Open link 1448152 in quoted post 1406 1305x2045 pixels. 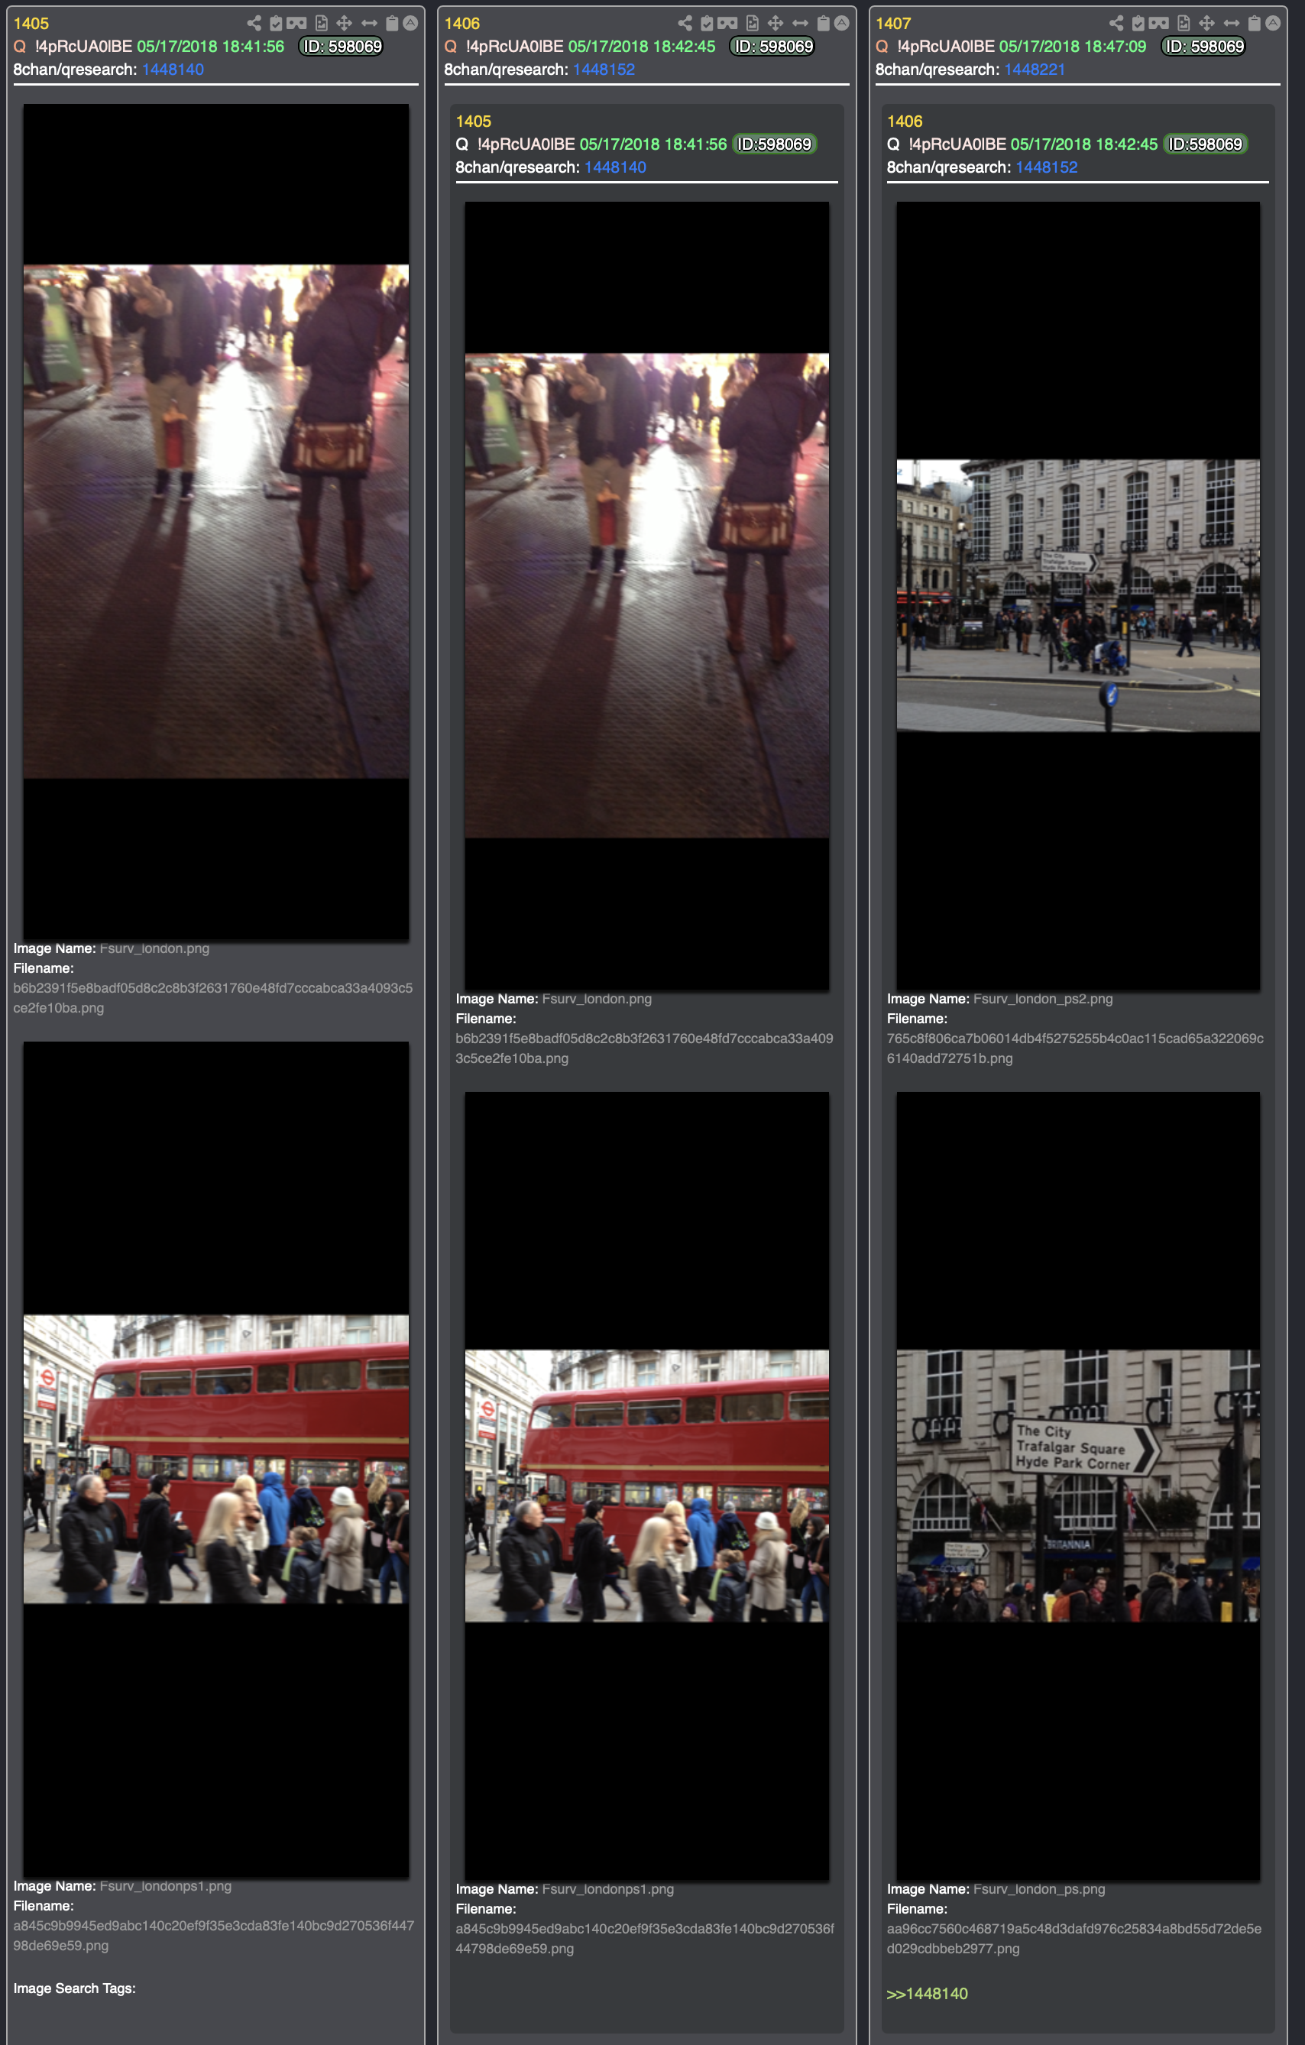tap(1046, 167)
